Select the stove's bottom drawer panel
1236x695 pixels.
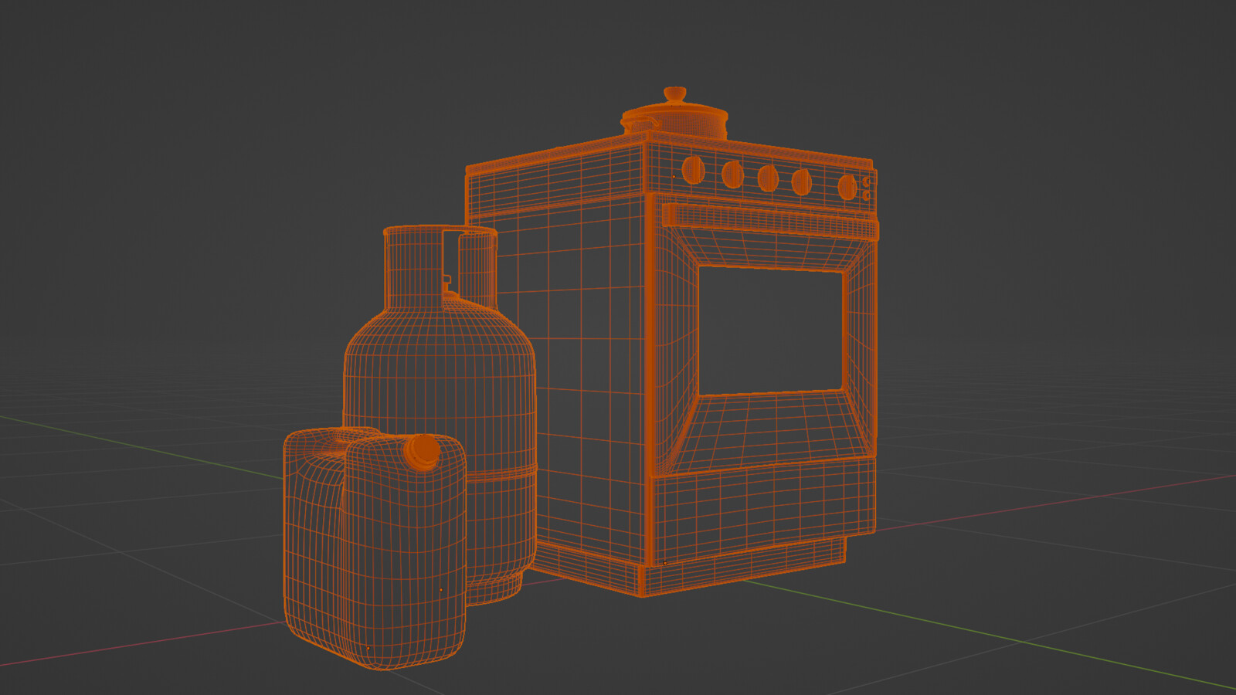(764, 510)
